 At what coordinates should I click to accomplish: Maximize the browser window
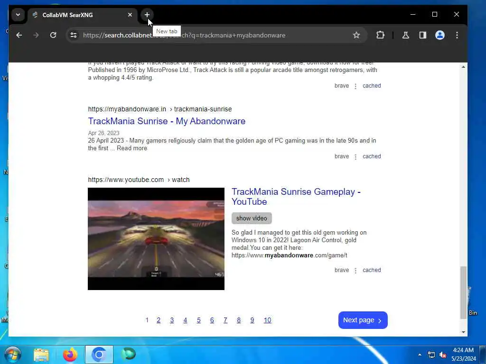[435, 14]
